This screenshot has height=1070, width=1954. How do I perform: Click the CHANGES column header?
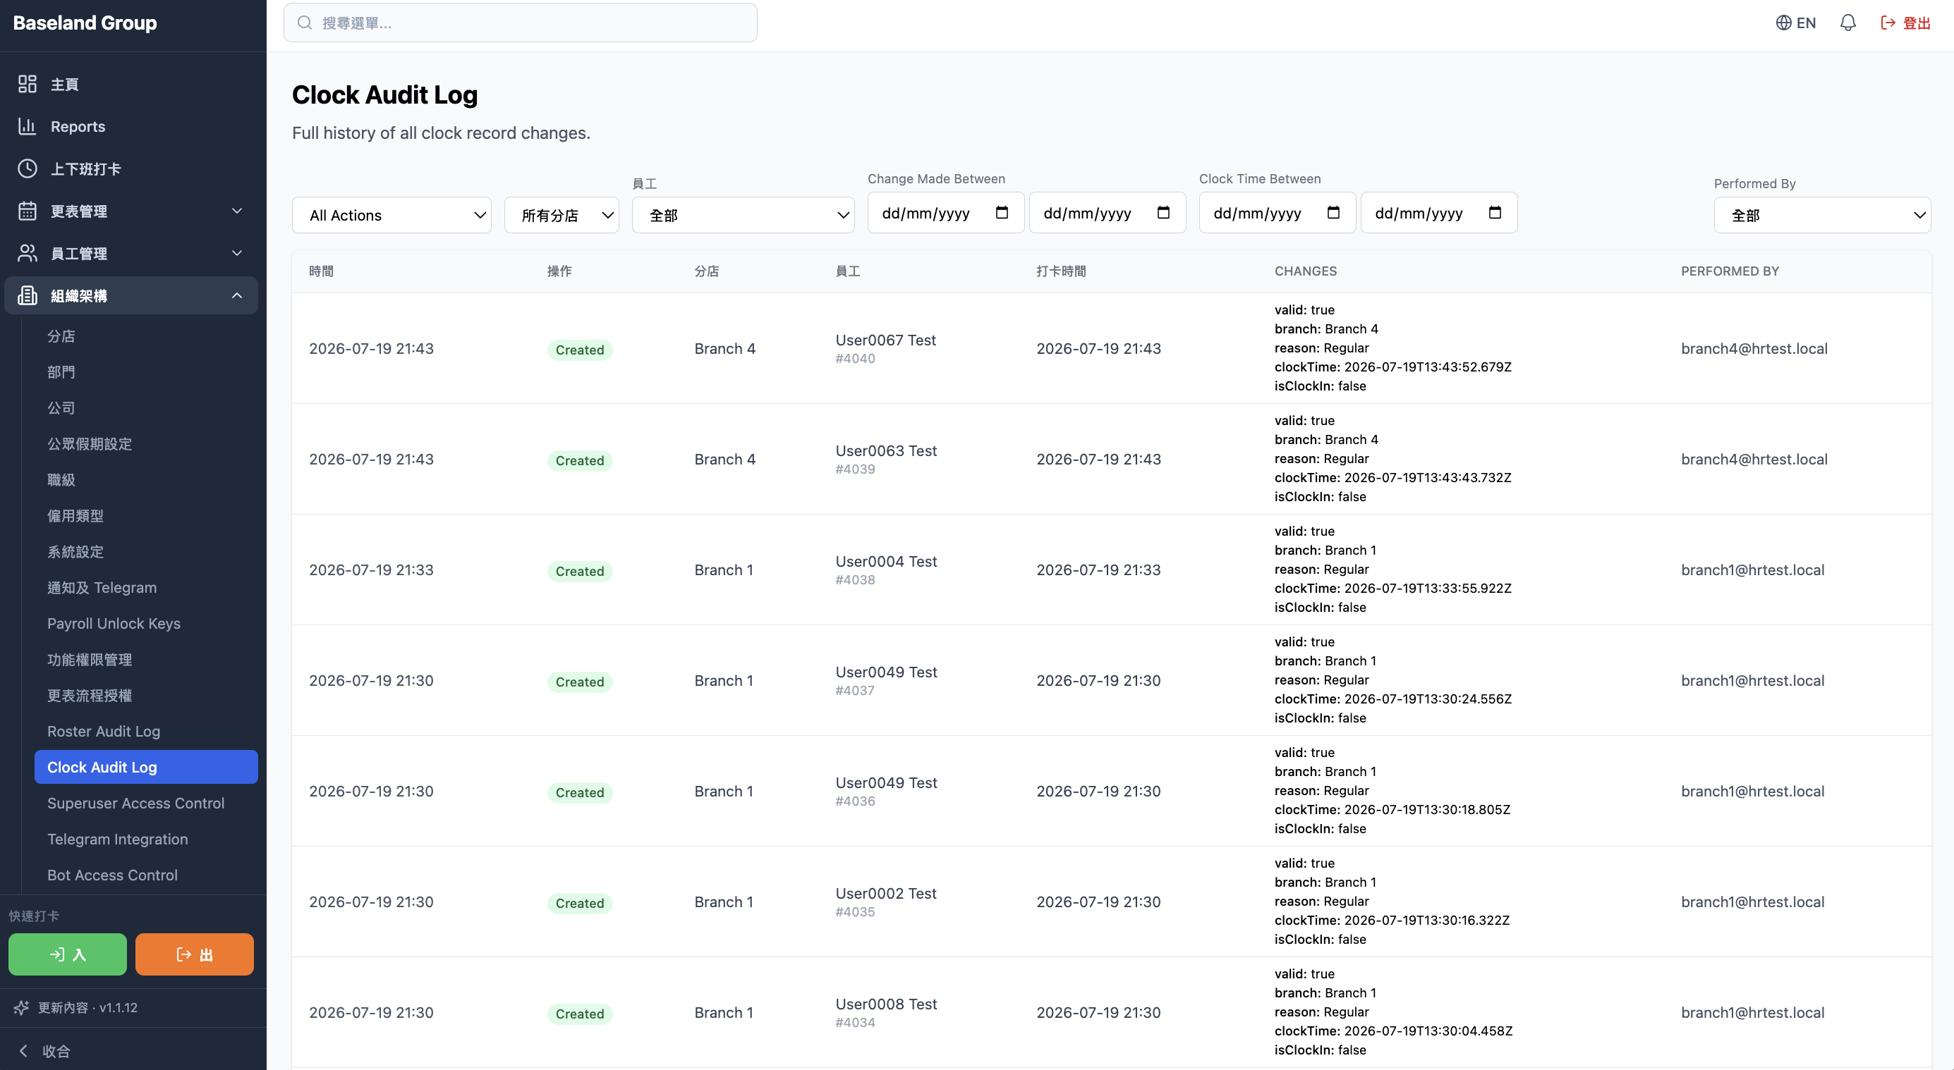pyautogui.click(x=1306, y=271)
